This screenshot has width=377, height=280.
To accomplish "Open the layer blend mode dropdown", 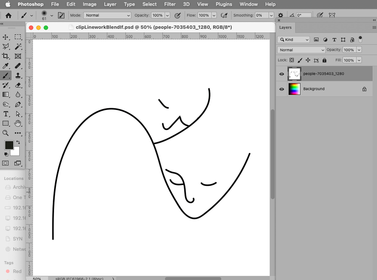I will (301, 50).
